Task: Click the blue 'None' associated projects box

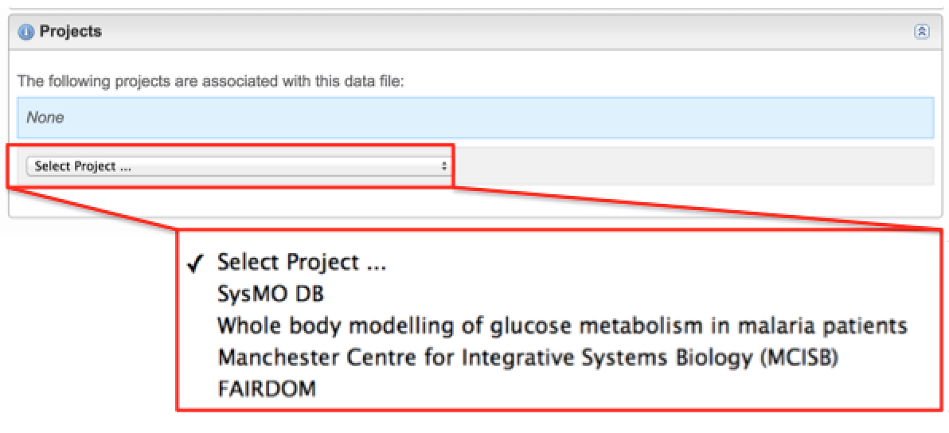Action: coord(478,118)
